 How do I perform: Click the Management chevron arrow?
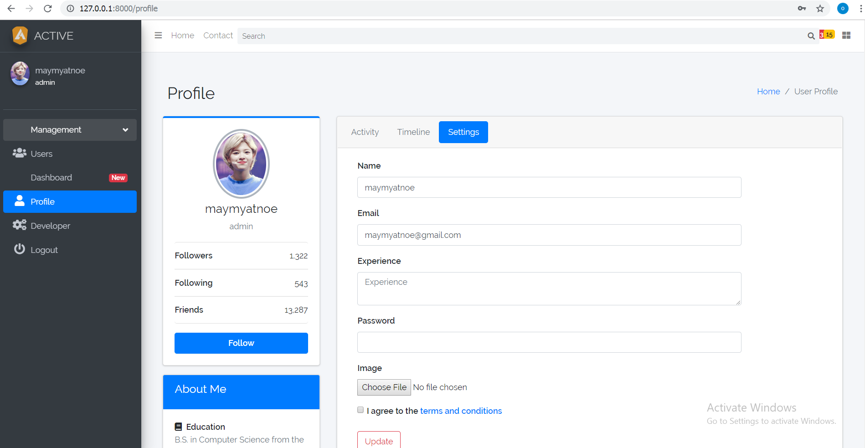[125, 130]
